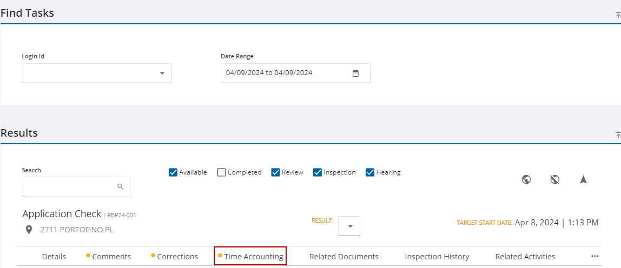Click the location pin beside 2711 Portofino Pl

pyautogui.click(x=29, y=230)
